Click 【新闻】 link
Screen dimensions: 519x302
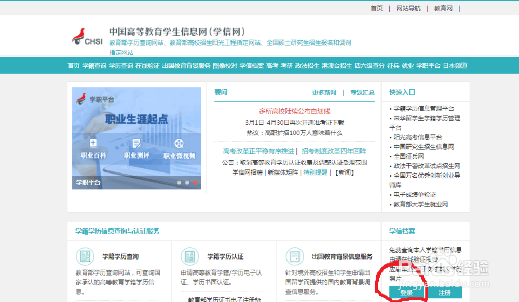pos(344,172)
